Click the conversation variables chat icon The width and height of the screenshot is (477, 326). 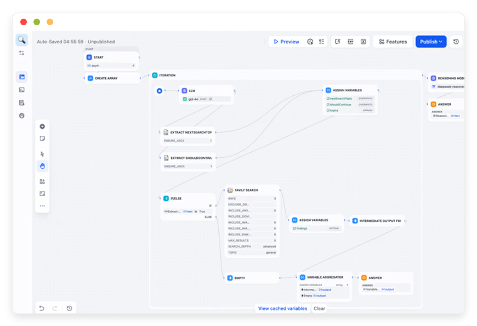pyautogui.click(x=338, y=42)
